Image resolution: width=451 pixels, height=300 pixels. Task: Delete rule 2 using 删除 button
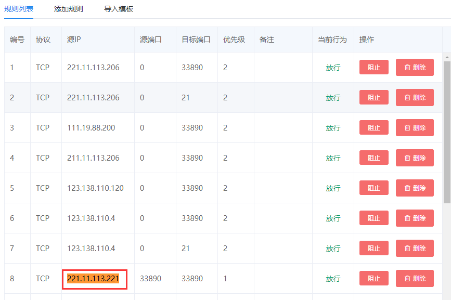[x=415, y=98]
